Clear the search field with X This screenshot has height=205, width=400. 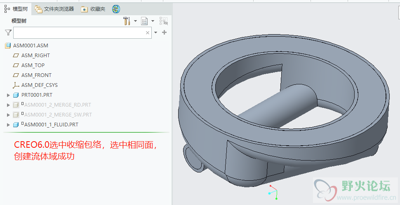148,33
